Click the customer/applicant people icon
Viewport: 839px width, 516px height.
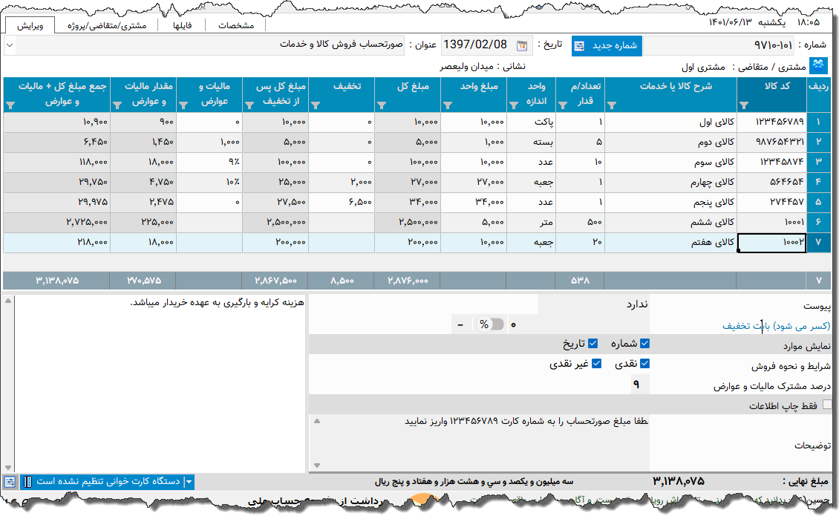819,66
